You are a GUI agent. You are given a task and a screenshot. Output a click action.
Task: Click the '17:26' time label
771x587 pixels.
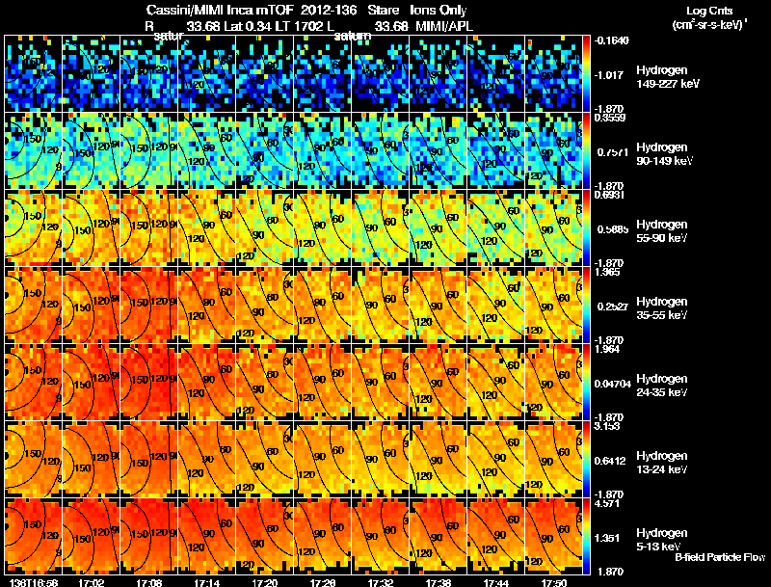click(323, 582)
